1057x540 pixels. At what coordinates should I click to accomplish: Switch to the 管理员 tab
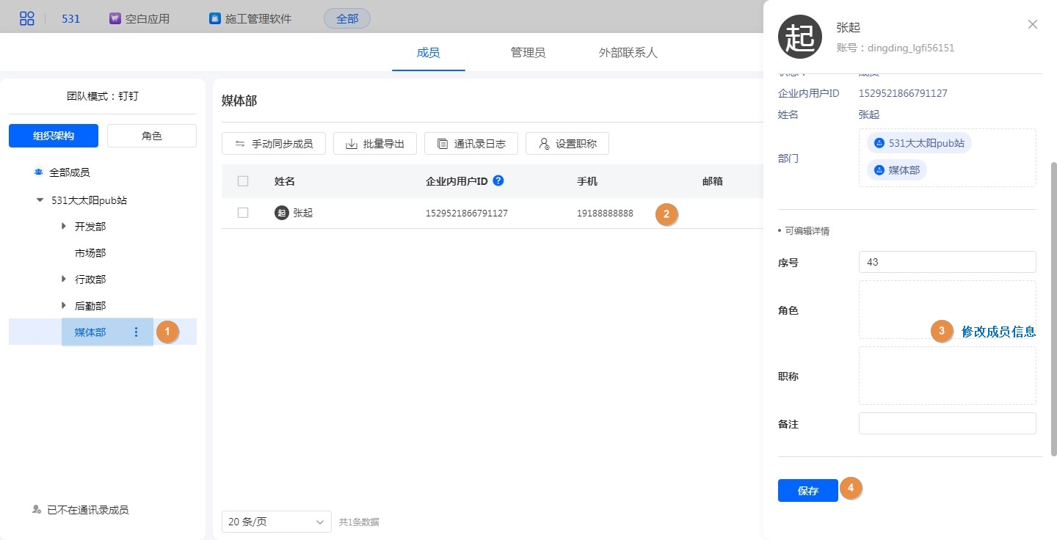(x=528, y=53)
